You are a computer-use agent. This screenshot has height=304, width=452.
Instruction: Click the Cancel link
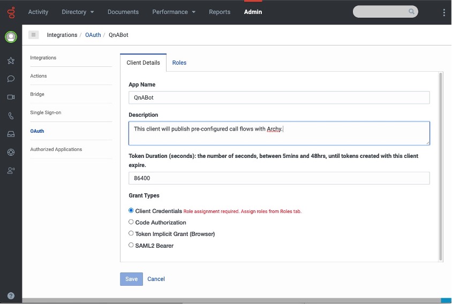pos(156,279)
